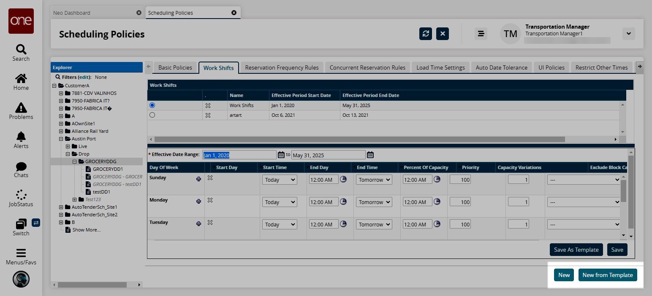
Task: Click the calendar icon after Jan 1, 2020
Action: [x=281, y=155]
